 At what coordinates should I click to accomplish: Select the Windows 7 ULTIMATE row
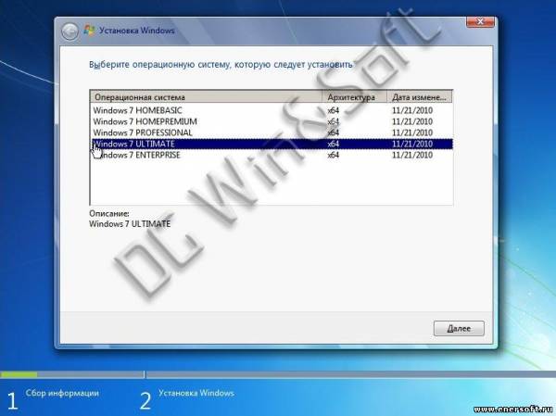click(272, 144)
